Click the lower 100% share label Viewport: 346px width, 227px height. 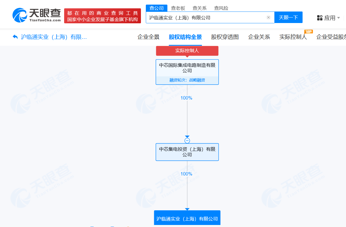[186, 174]
